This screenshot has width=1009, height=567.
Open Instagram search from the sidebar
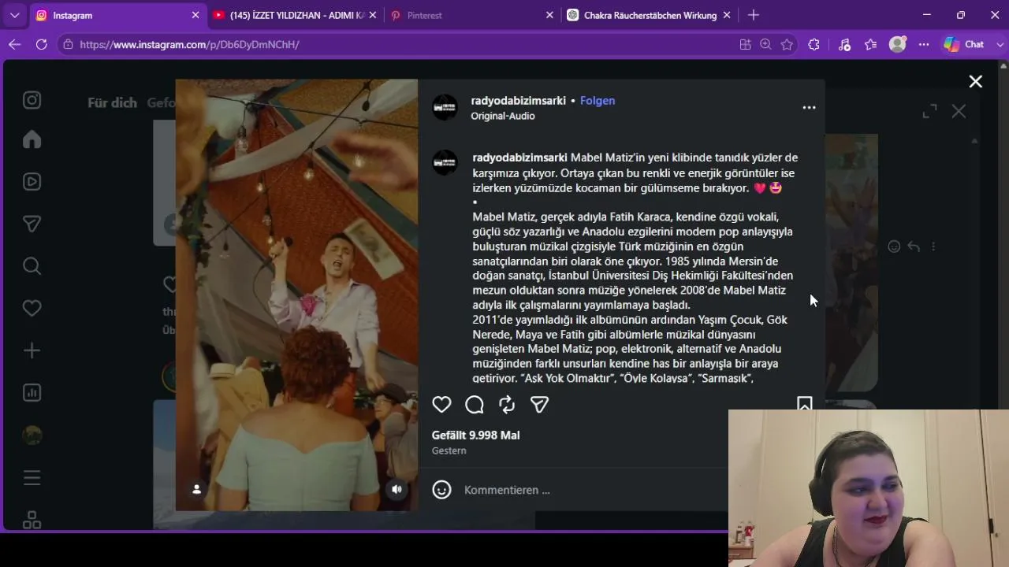pyautogui.click(x=32, y=266)
